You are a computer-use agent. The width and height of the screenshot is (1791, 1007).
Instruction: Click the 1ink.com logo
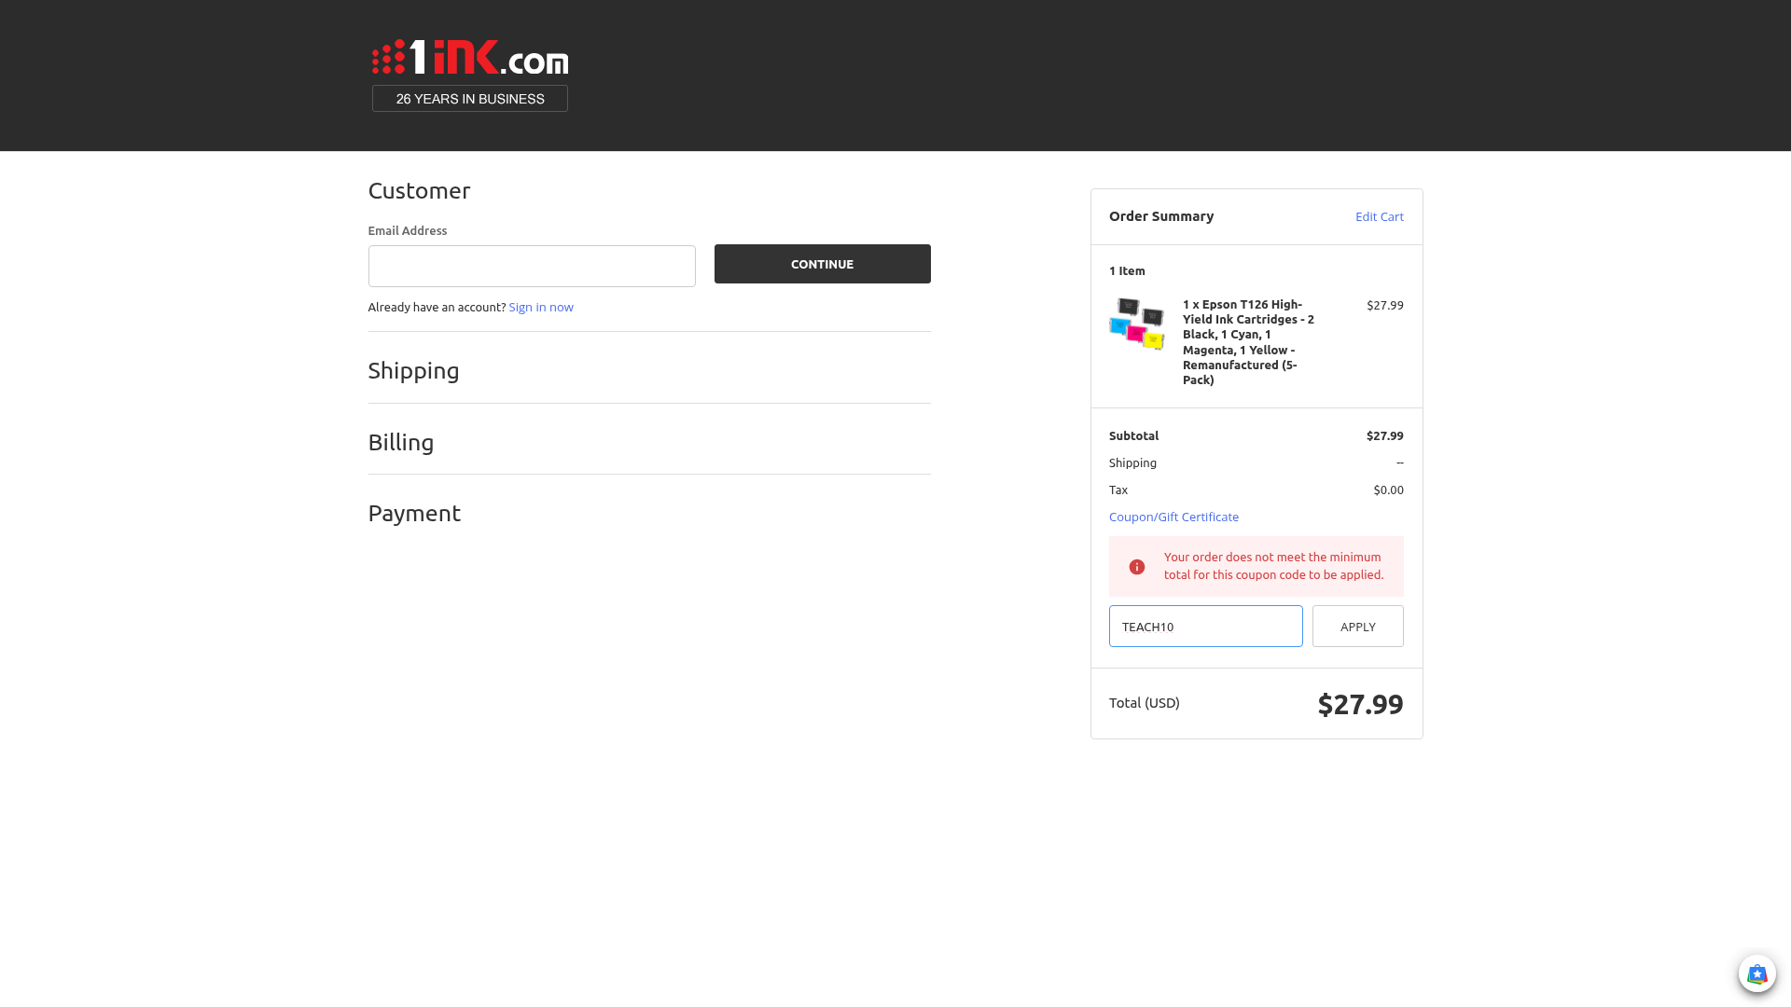(470, 57)
